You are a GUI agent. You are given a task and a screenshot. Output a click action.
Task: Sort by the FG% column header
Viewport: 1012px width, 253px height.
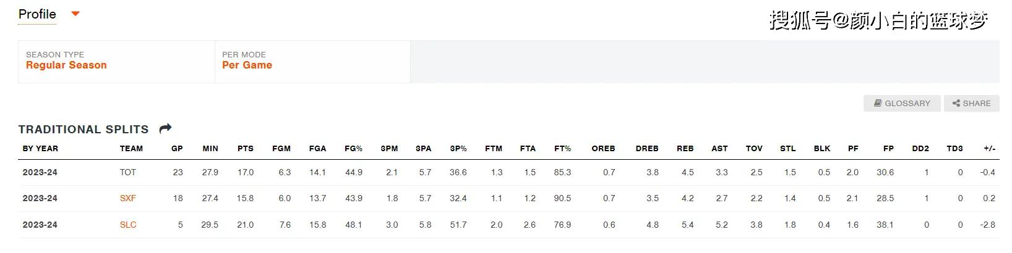pyautogui.click(x=353, y=149)
